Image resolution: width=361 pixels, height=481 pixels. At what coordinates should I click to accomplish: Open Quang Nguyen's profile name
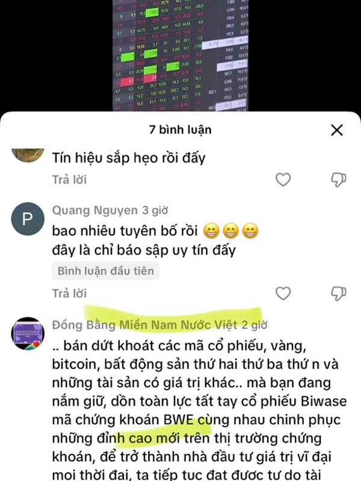tap(95, 210)
